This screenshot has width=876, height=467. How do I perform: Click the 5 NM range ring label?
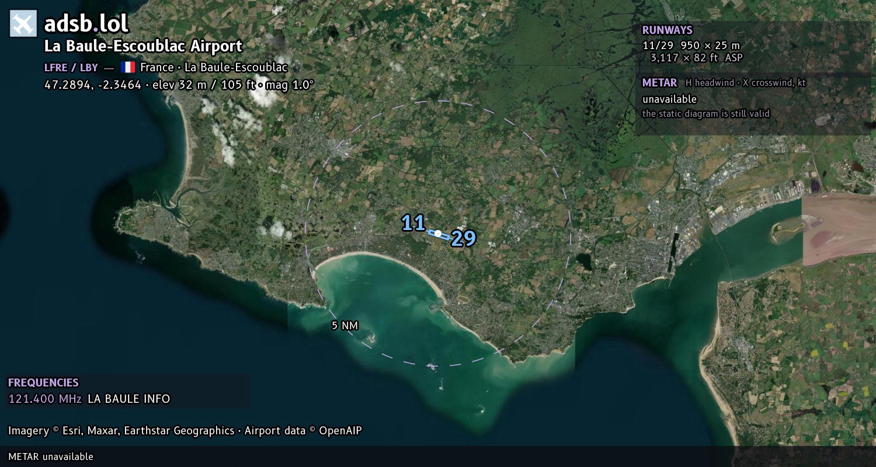click(x=345, y=326)
